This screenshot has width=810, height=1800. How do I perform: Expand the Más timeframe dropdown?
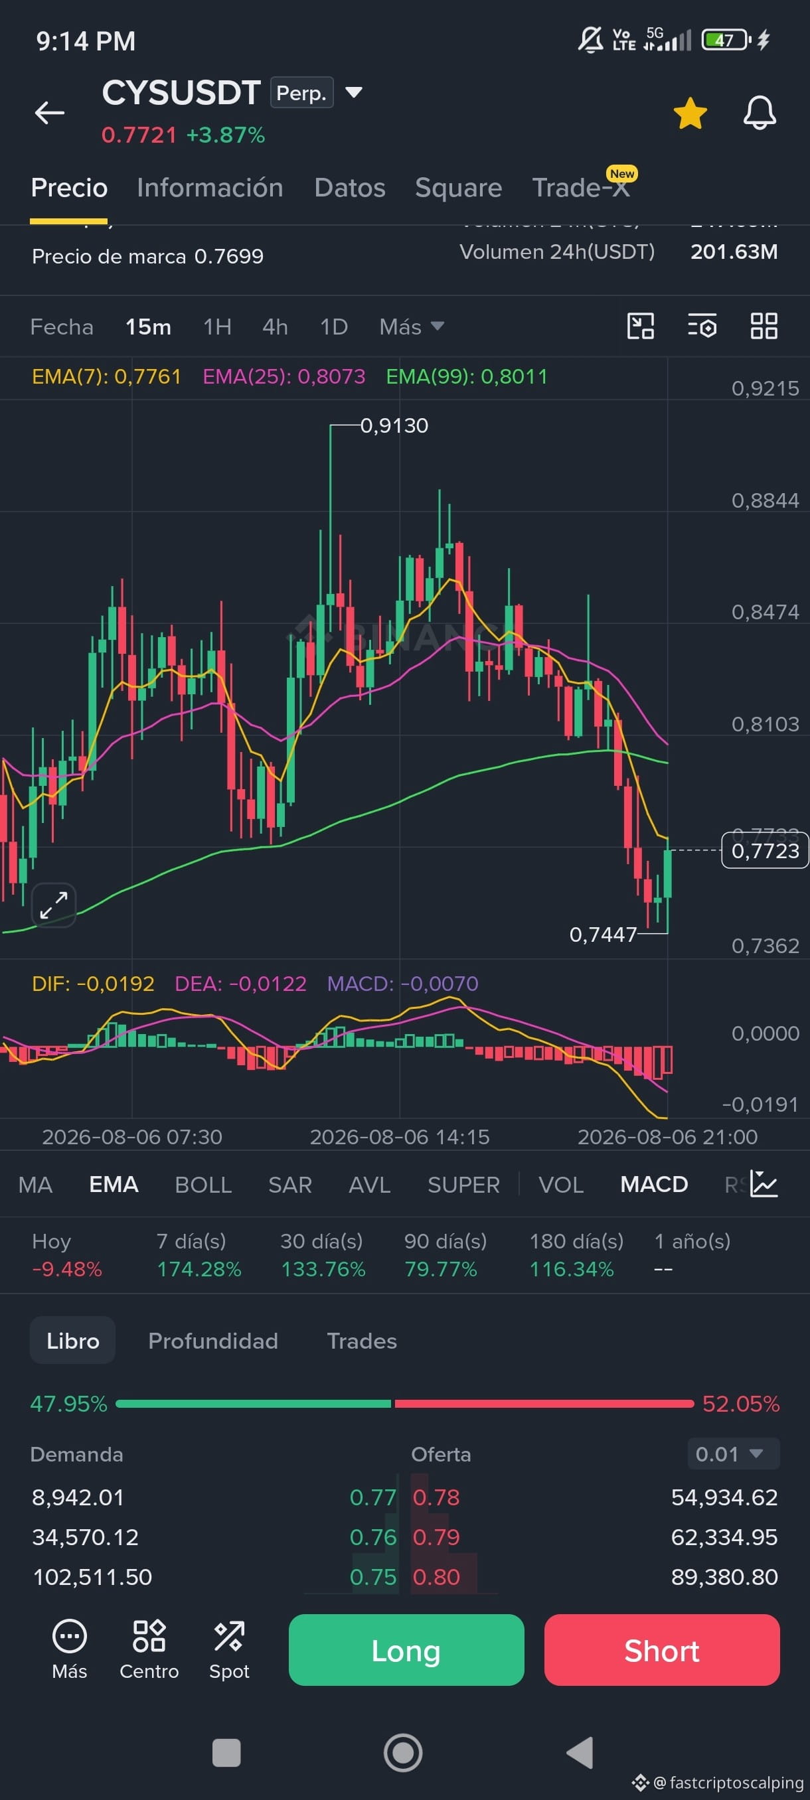coord(412,327)
